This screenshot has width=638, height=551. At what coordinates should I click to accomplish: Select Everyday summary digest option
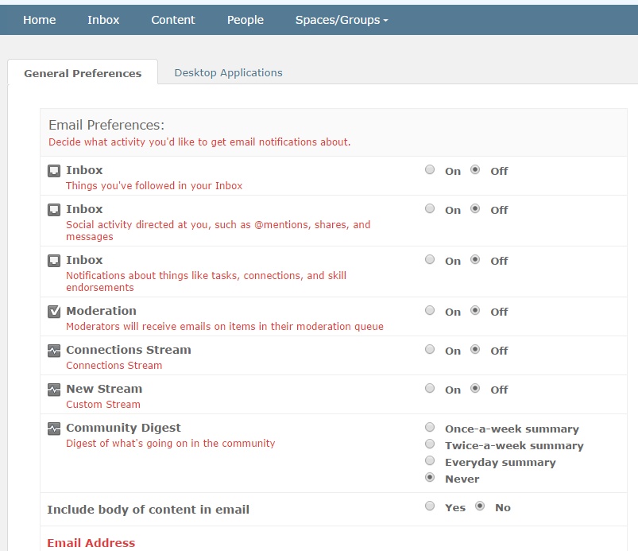pos(430,460)
